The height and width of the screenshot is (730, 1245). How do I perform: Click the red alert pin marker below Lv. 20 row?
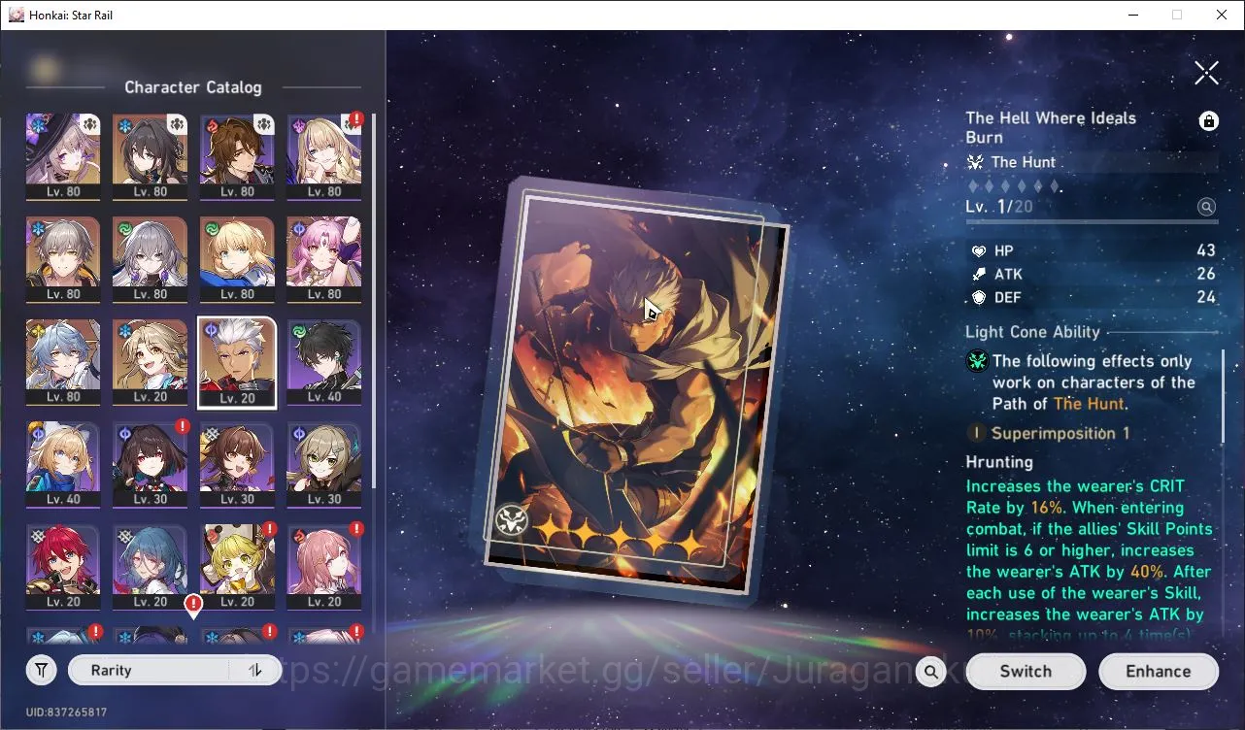(193, 607)
